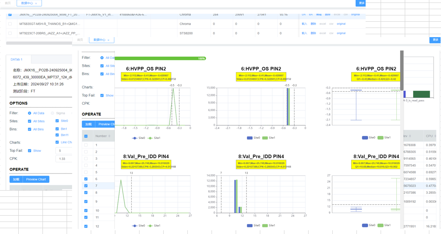The height and width of the screenshot is (234, 441).
Task: Click original link in the MT9223CT row
Action: pos(341,33)
